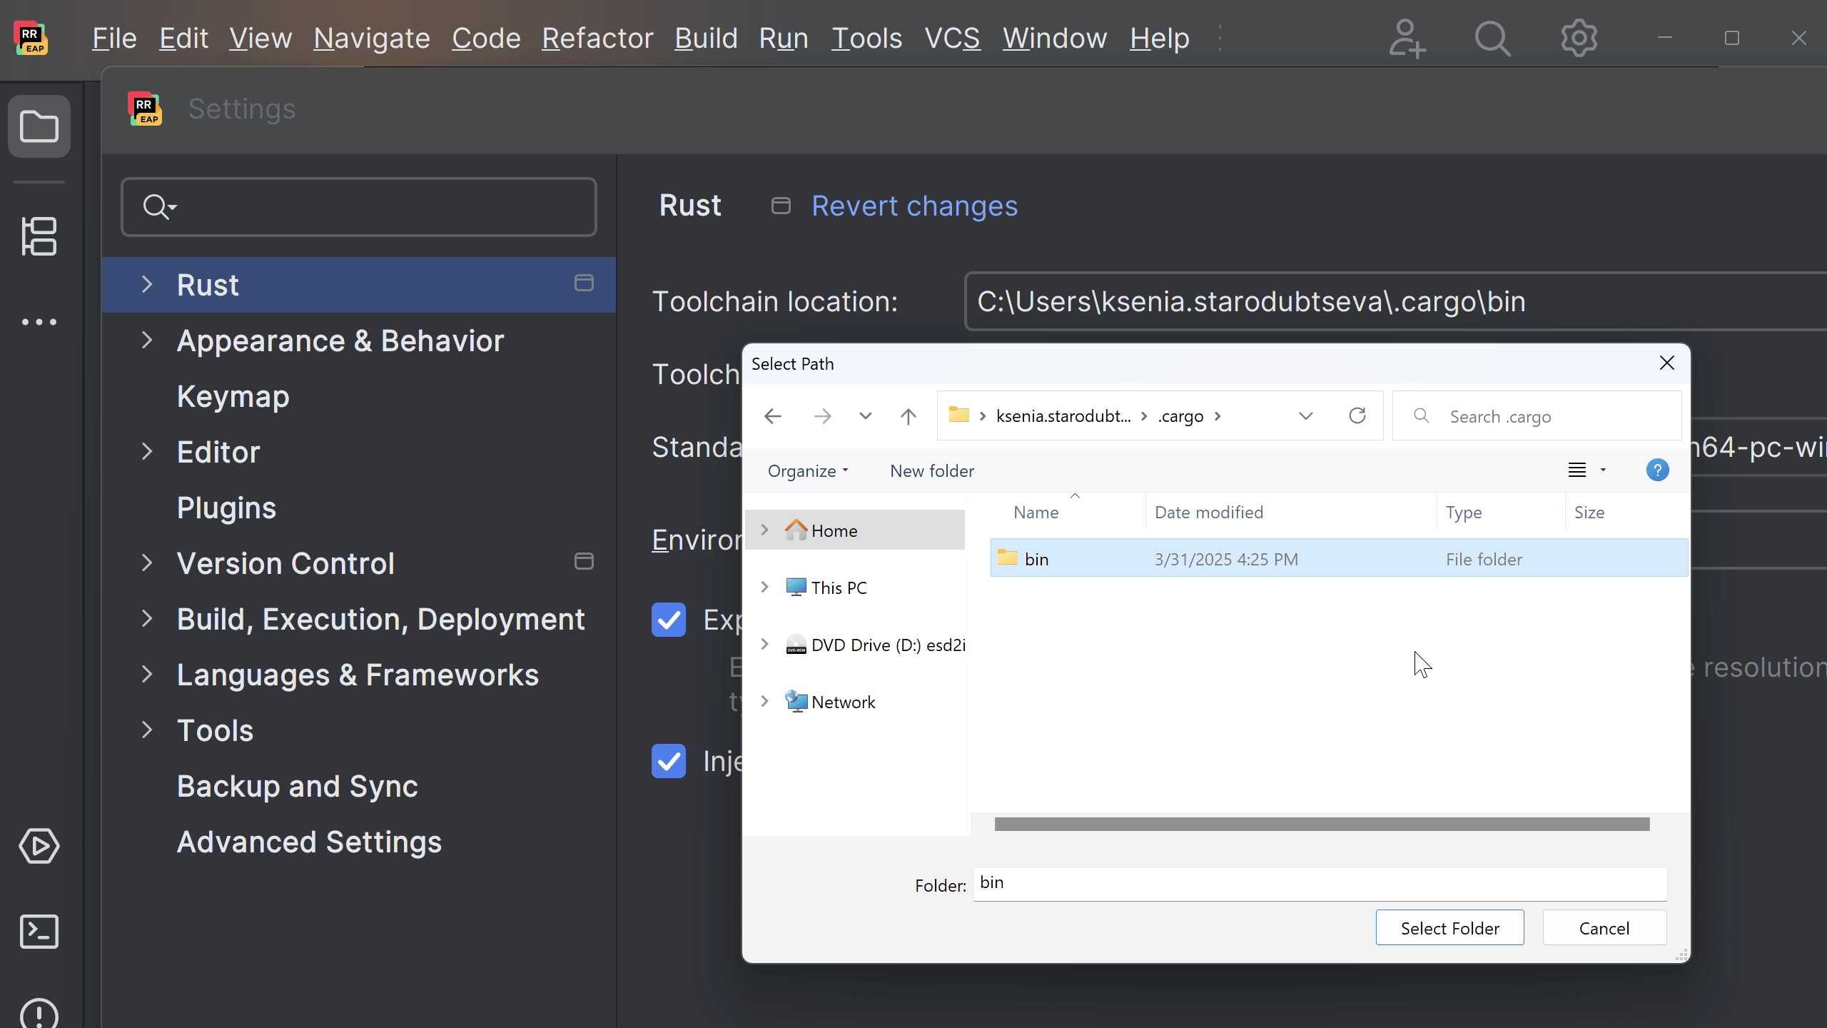
Task: Click the help question mark icon
Action: tap(1657, 470)
